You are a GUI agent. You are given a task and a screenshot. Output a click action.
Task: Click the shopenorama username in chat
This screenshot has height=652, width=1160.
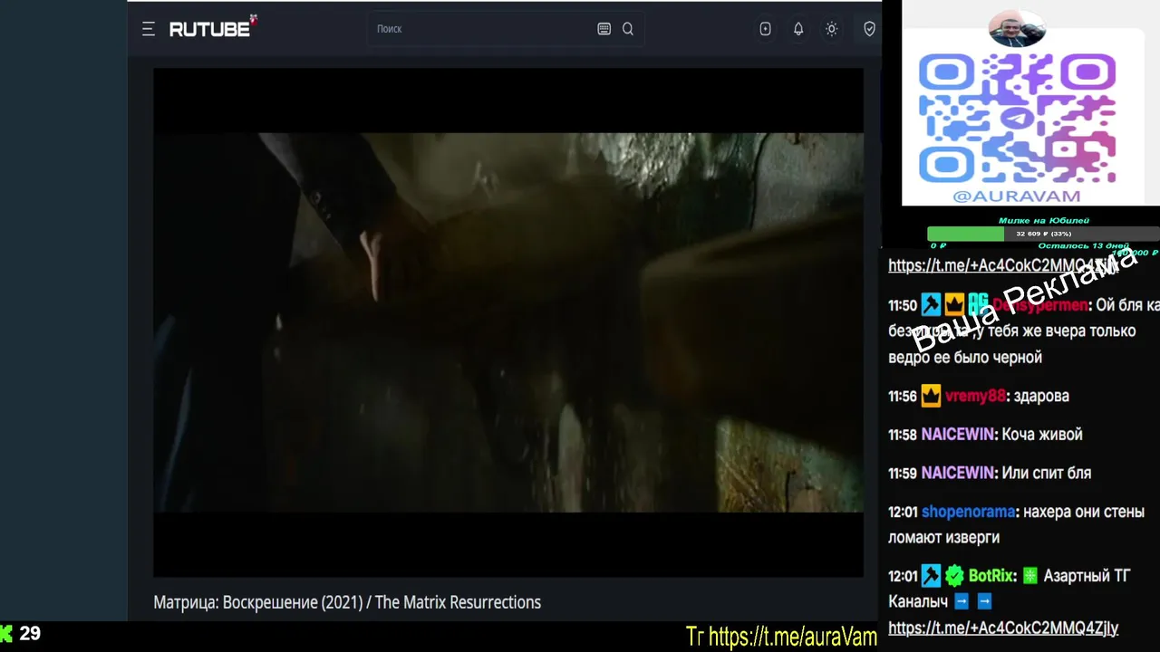click(x=968, y=512)
